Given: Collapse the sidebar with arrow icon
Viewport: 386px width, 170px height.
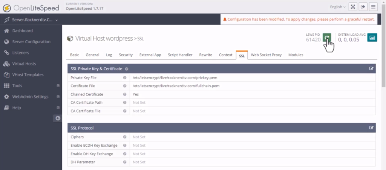Looking at the screenshot, I should click(x=57, y=118).
